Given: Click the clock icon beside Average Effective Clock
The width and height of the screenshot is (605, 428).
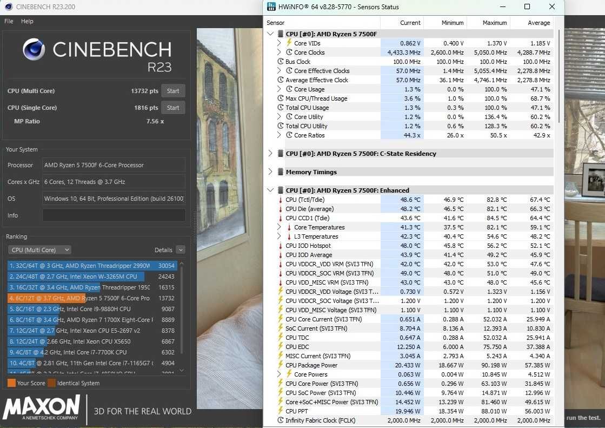Looking at the screenshot, I should (281, 80).
